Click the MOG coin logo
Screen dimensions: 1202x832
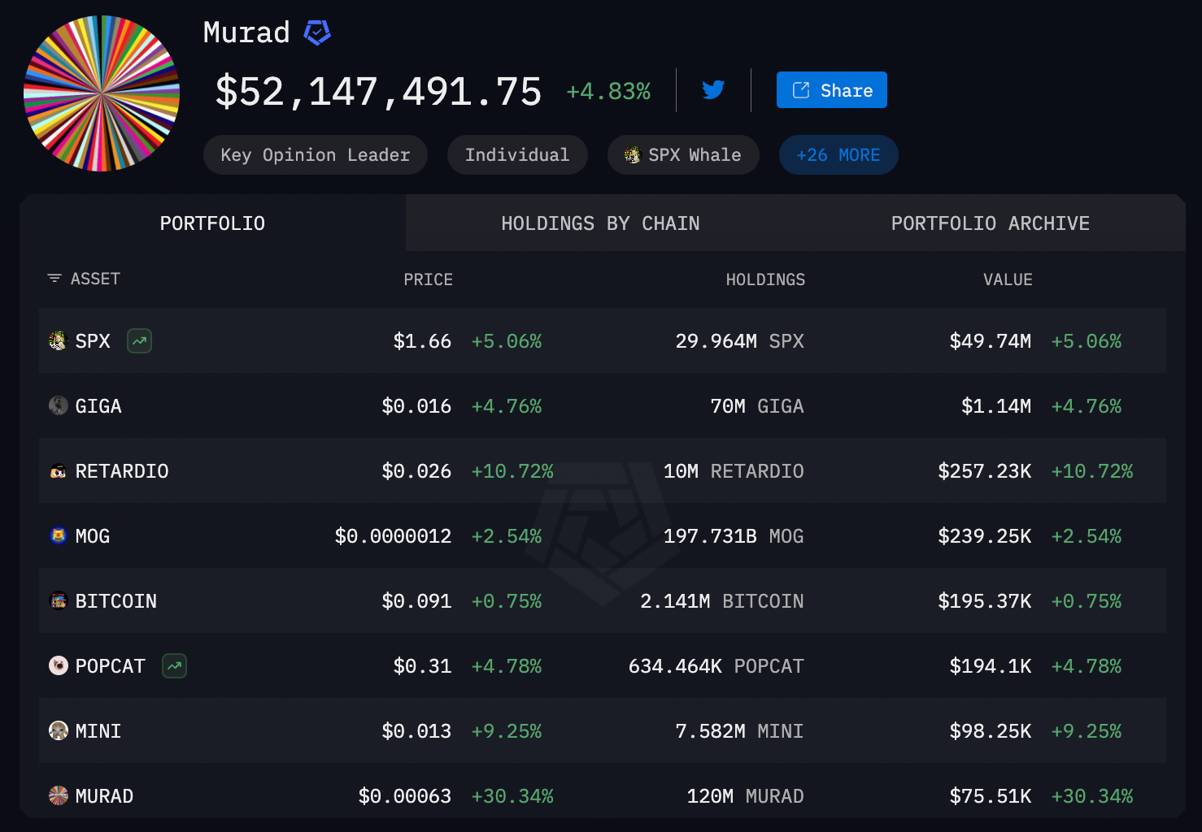pyautogui.click(x=57, y=535)
